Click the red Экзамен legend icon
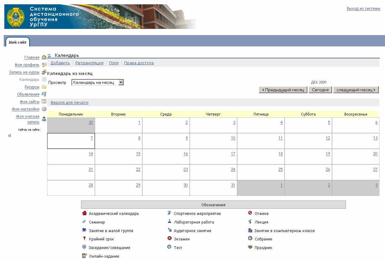The height and width of the screenshot is (261, 385). 169,238
